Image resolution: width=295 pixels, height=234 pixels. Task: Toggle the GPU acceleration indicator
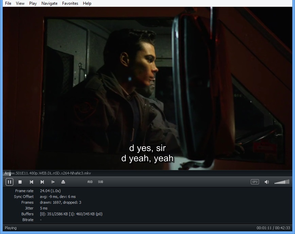click(255, 182)
